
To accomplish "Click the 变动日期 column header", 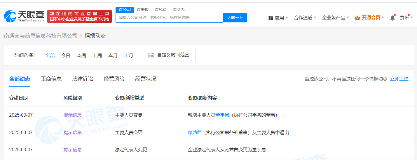I will [18, 98].
